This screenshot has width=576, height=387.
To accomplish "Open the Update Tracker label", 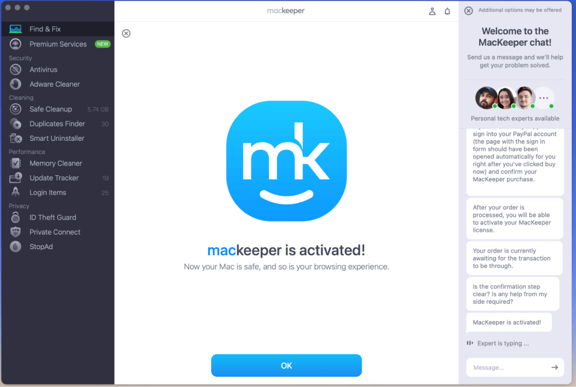I will click(54, 178).
